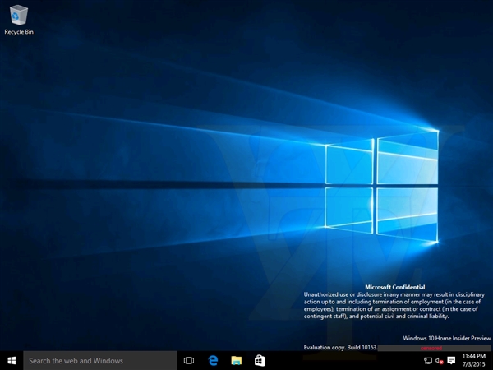The width and height of the screenshot is (493, 370).
Task: Open the Start menu
Action: [x=12, y=360]
